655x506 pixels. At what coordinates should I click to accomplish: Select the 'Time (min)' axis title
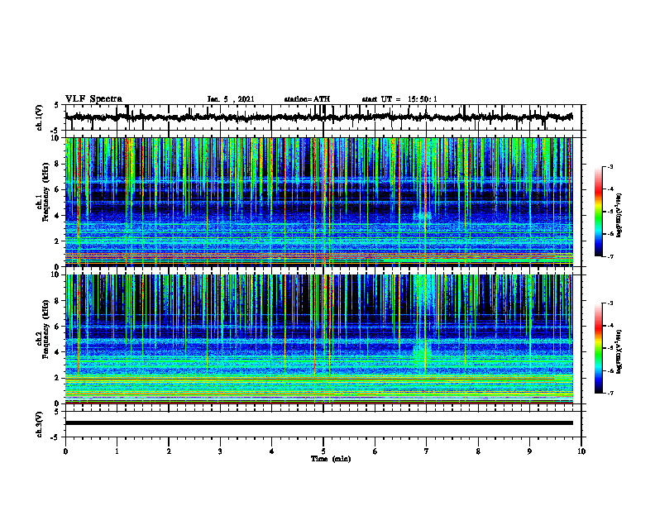[331, 459]
